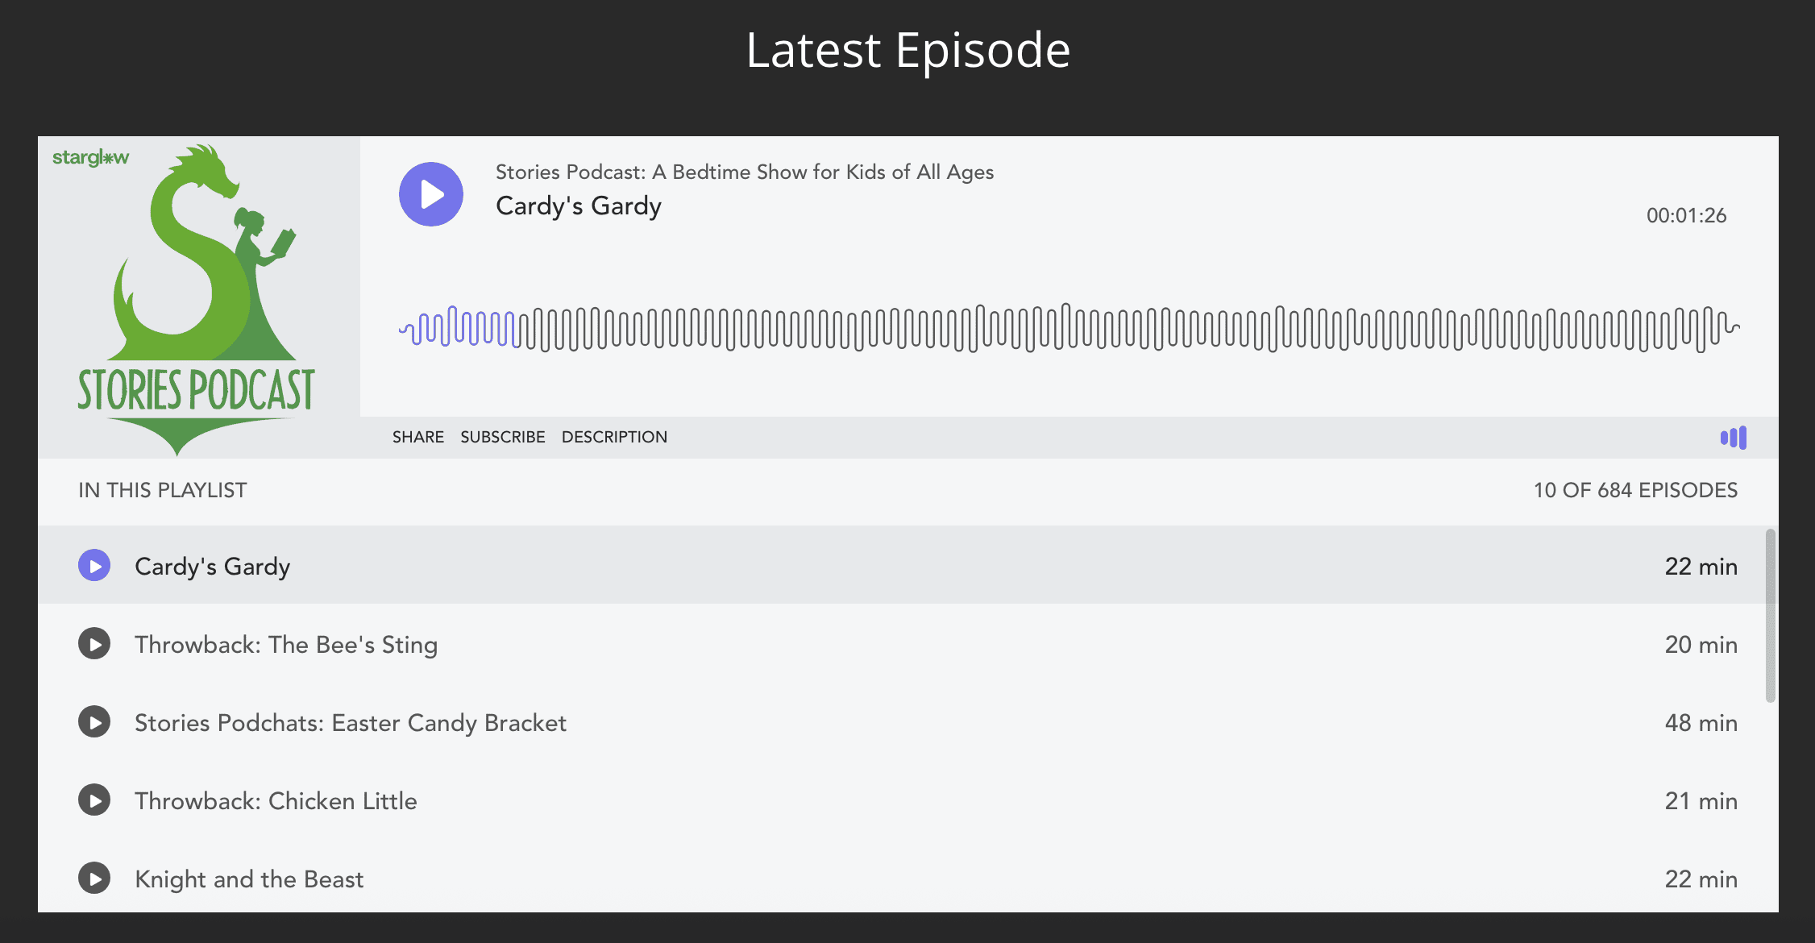Click the volume bars icon
Viewport: 1815px width, 943px height.
point(1734,437)
